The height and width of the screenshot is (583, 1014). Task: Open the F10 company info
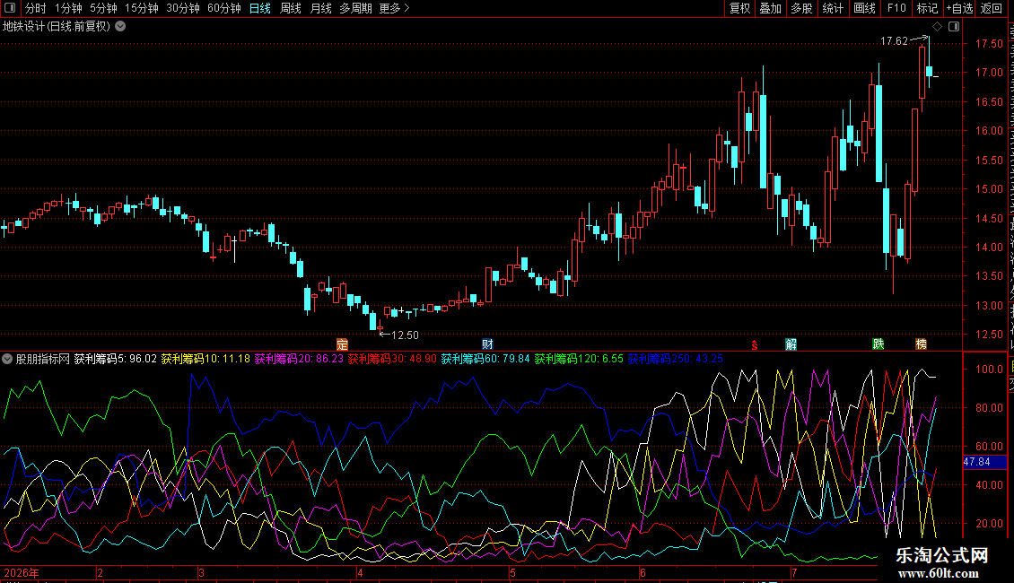click(x=896, y=8)
